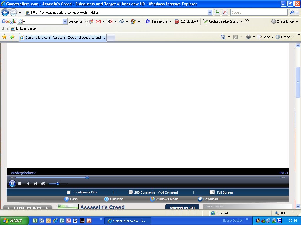Click Los geht's! search button
Viewport: 301px width, 225px height.
pyautogui.click(x=76, y=21)
